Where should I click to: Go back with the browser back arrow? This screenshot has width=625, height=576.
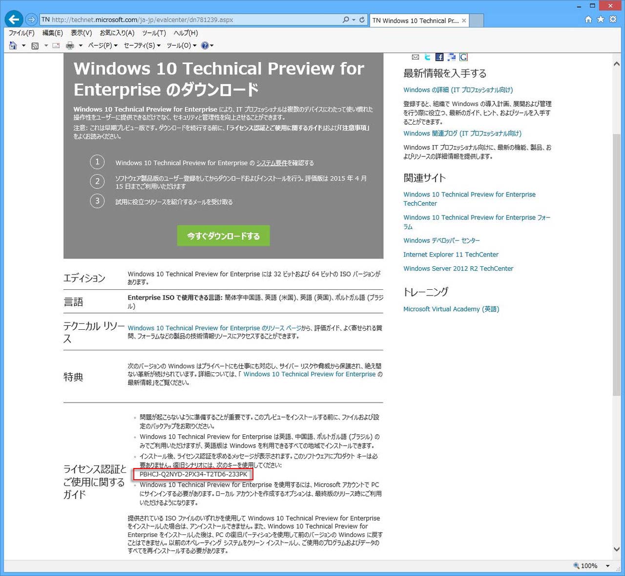coord(14,20)
